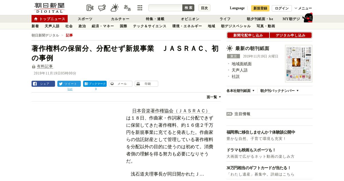Click 朝日新聞デジタル breadcrumb link

point(45,35)
